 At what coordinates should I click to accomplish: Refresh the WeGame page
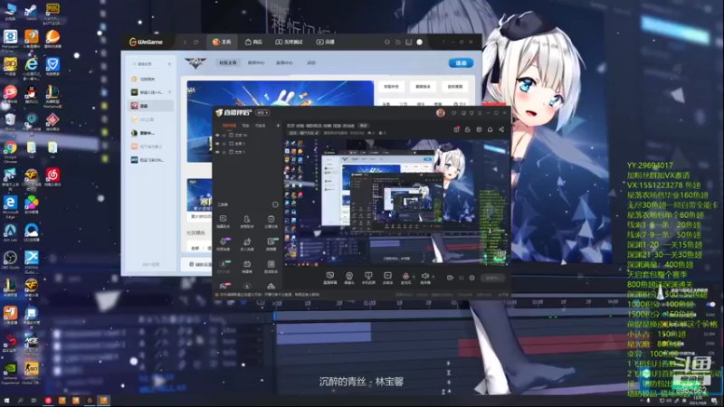point(195,42)
